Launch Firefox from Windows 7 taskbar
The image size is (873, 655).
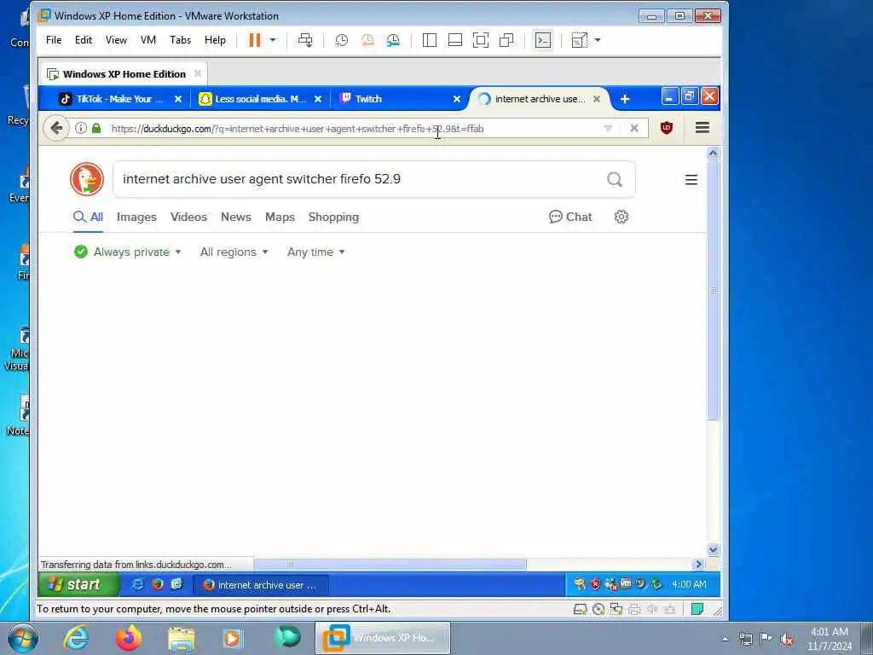point(129,638)
